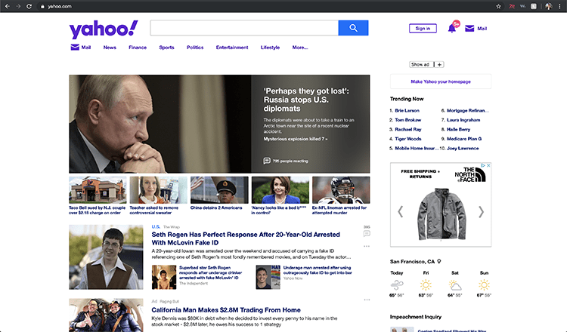The image size is (567, 332).
Task: Advance the North Face ad with right arrow
Action: pyautogui.click(x=482, y=211)
